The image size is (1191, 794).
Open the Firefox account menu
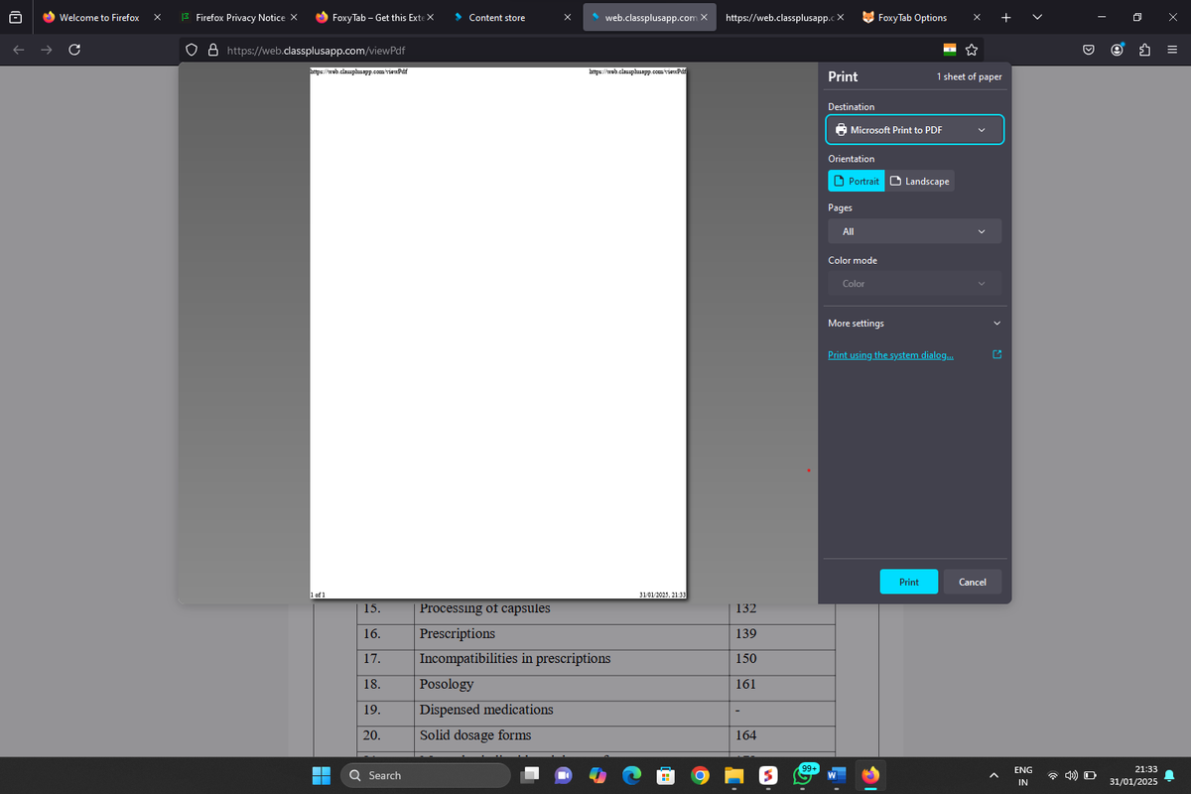point(1119,50)
